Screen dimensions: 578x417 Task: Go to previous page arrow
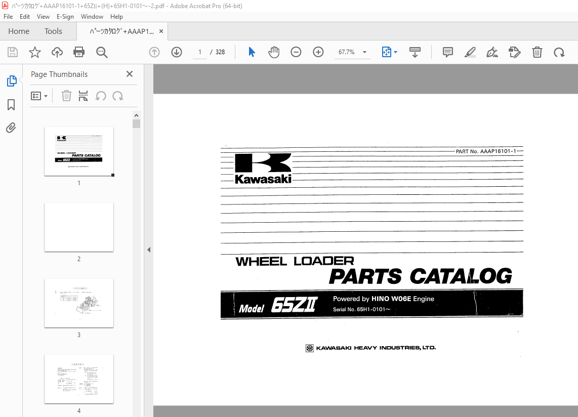(x=154, y=52)
